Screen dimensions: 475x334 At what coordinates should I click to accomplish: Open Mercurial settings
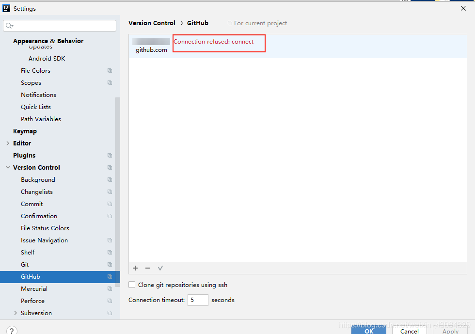click(34, 289)
